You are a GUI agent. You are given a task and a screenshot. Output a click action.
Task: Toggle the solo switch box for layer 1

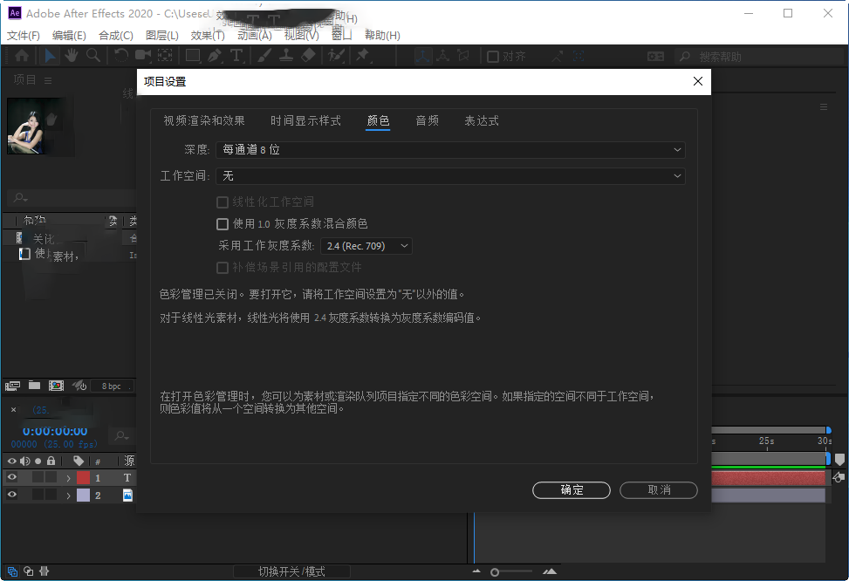pyautogui.click(x=38, y=477)
